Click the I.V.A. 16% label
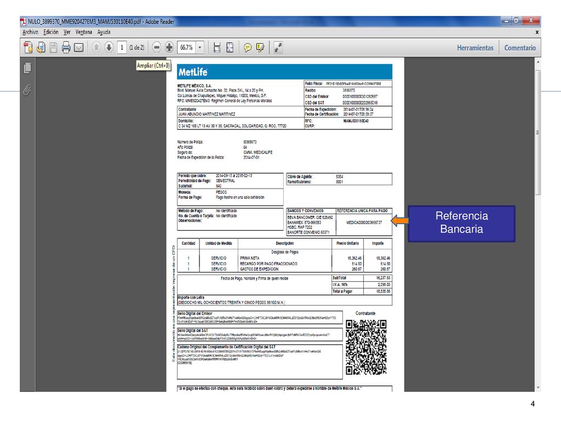The height and width of the screenshot is (421, 561). pyautogui.click(x=340, y=285)
